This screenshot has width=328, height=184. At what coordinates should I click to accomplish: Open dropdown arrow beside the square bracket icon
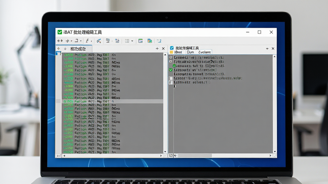(81, 41)
